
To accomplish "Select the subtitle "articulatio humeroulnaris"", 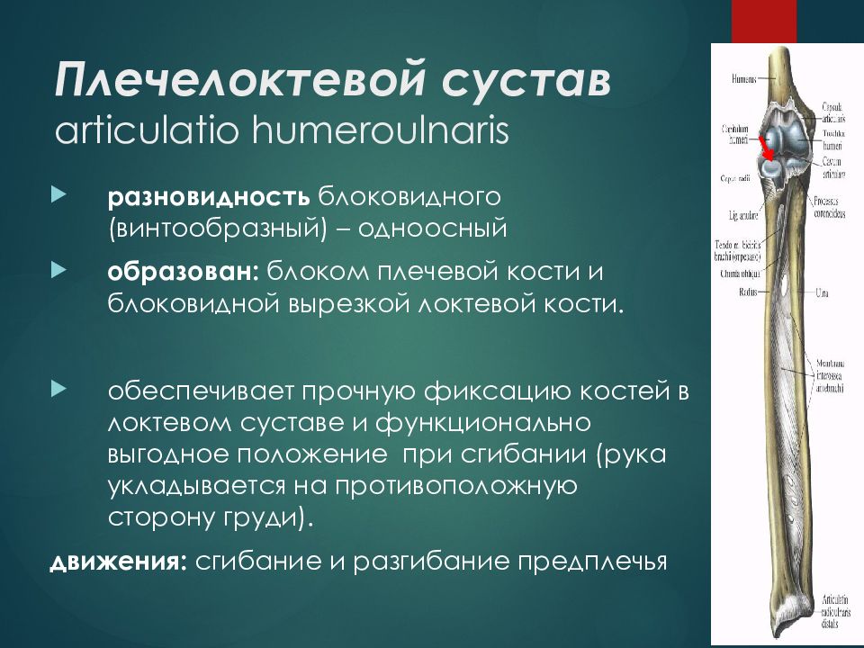I will [282, 131].
